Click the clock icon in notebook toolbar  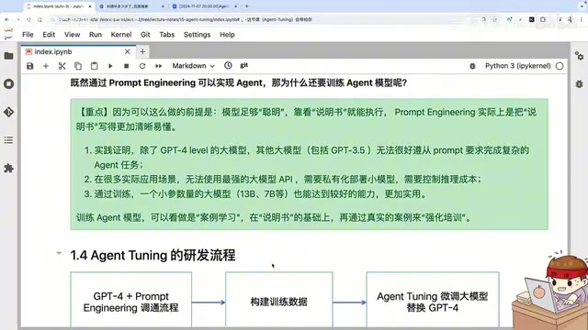coord(228,65)
